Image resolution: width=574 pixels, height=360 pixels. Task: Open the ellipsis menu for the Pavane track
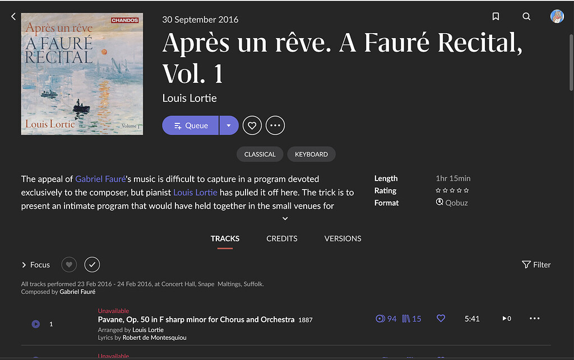534,318
